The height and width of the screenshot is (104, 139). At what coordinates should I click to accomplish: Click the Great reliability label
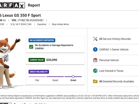(73, 80)
